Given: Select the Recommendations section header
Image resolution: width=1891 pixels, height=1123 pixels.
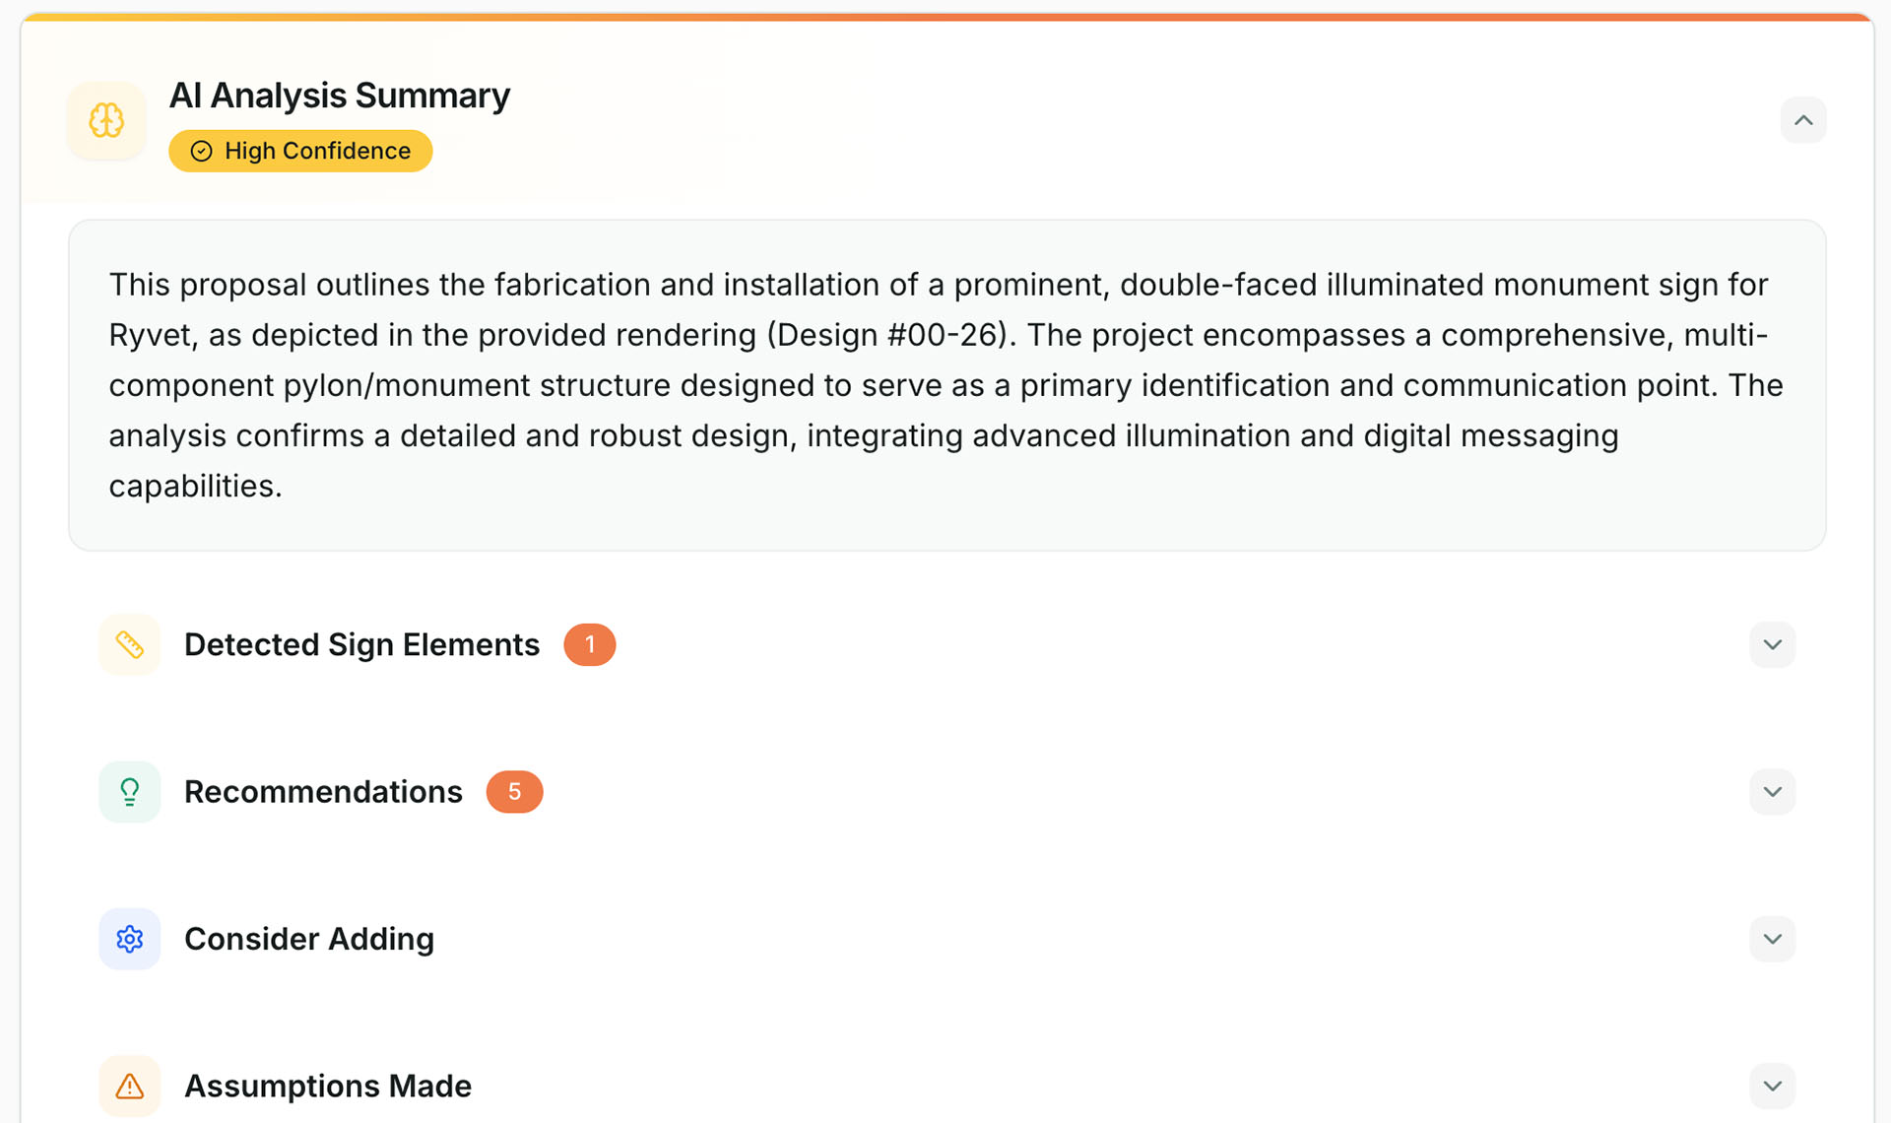Looking at the screenshot, I should pos(323,791).
